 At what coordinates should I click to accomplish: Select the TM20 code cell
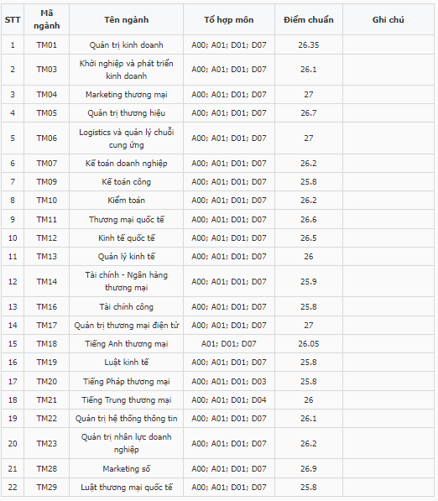coord(47,382)
